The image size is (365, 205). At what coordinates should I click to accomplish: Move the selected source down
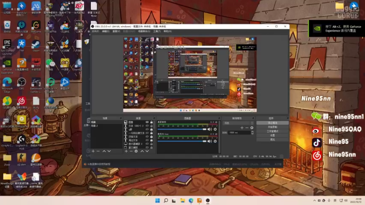coord(147,151)
